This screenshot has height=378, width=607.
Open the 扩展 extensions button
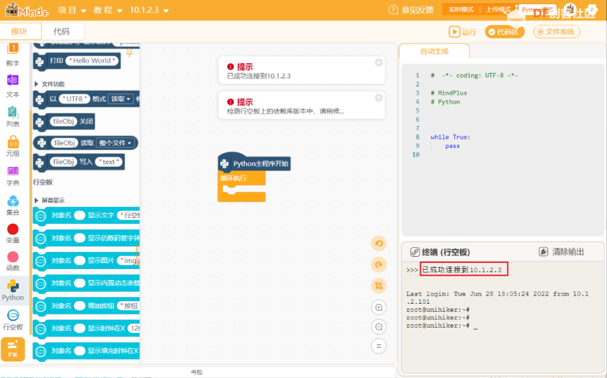click(x=13, y=348)
